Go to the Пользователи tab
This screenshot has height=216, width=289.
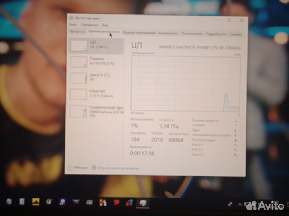point(191,34)
